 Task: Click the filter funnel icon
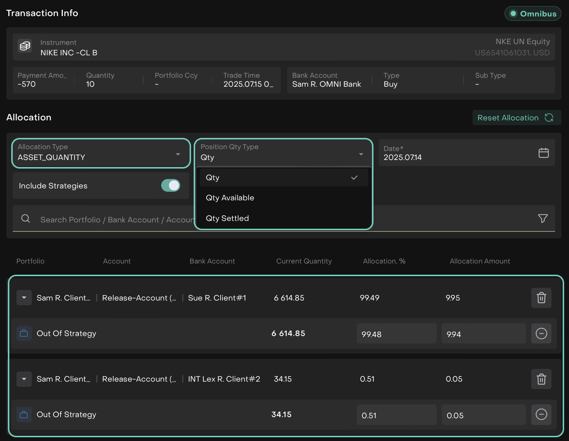point(542,219)
